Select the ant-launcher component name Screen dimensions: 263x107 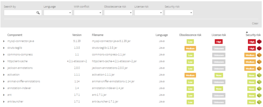coord(15,101)
